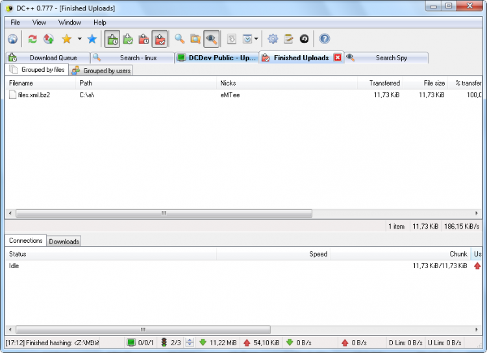Open the View menu
The height and width of the screenshot is (353, 487).
[x=39, y=22]
